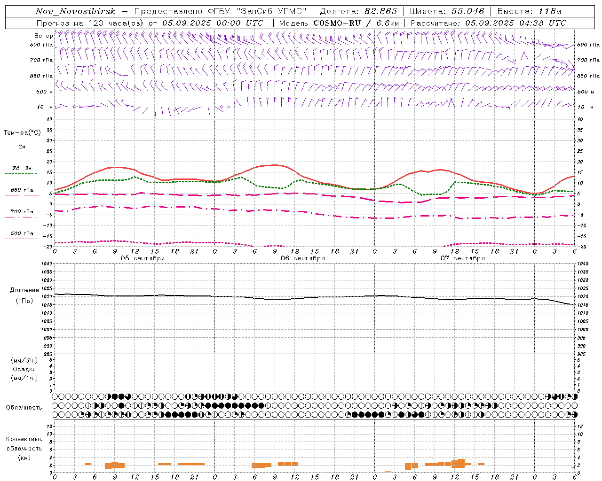The height and width of the screenshot is (481, 602).
Task: Click the 700 гПа temperature legend label
Action: [22, 212]
